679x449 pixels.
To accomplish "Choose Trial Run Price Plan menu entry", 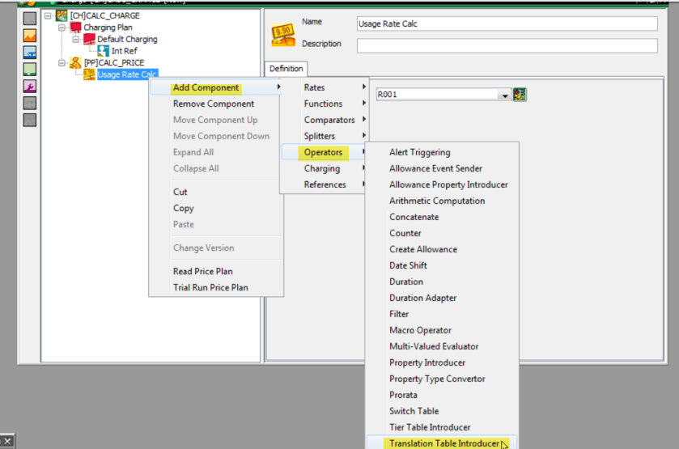I will [x=210, y=287].
